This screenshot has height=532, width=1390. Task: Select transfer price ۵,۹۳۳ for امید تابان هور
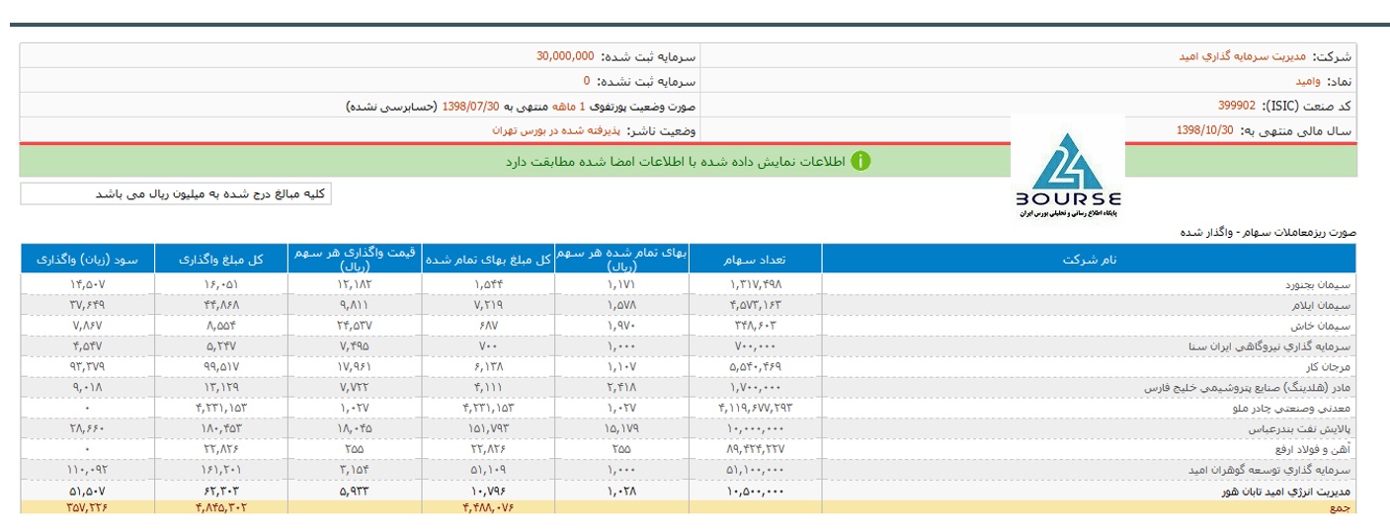[355, 491]
